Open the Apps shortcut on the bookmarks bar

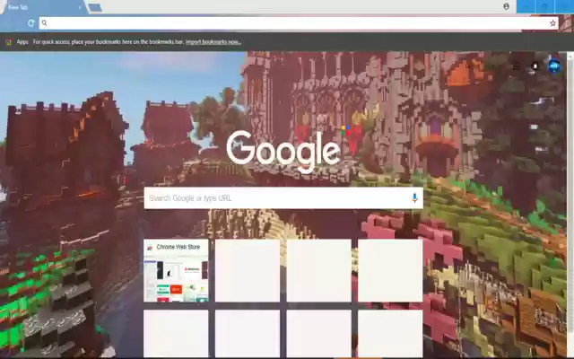pyautogui.click(x=17, y=42)
